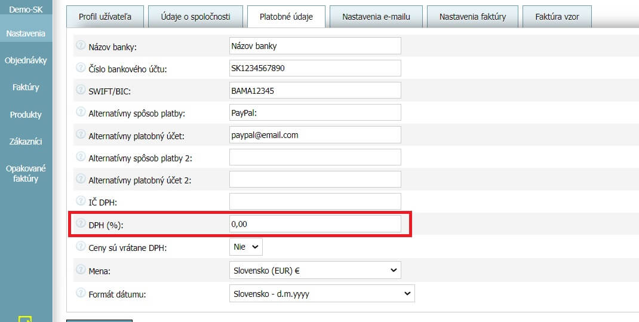Image resolution: width=639 pixels, height=322 pixels.
Task: Click help icon beside Formát dátumu
Action: pyautogui.click(x=81, y=293)
